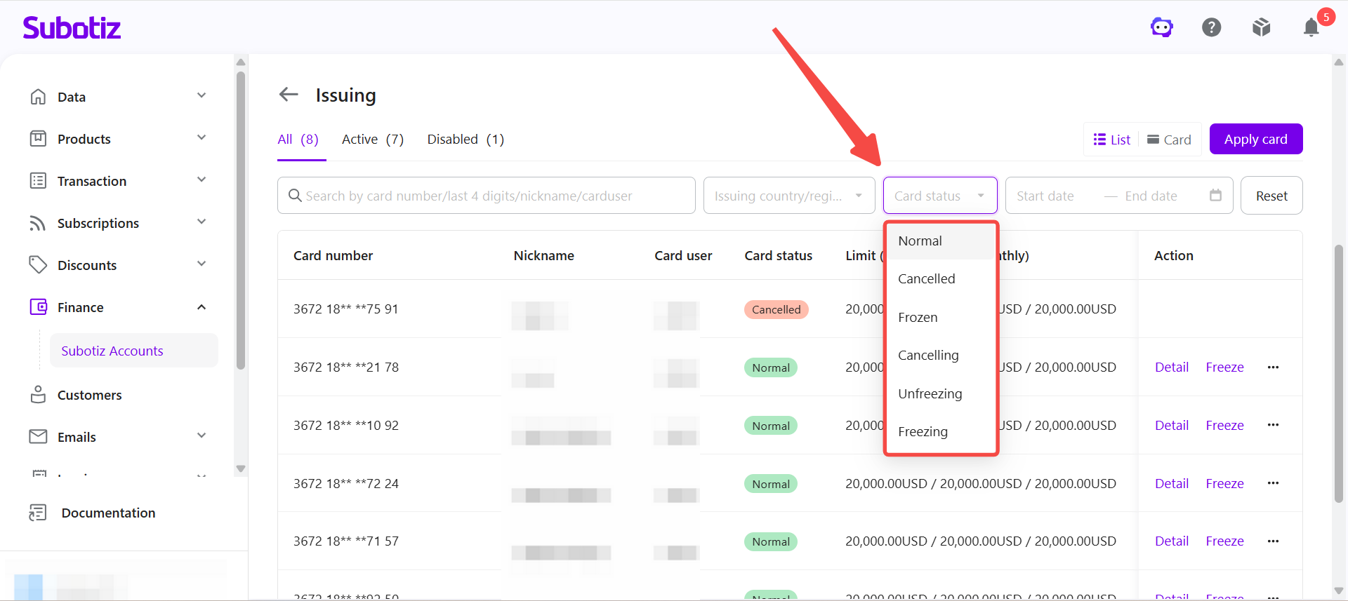This screenshot has height=601, width=1348.
Task: Select Frozen in card status list
Action: point(940,317)
